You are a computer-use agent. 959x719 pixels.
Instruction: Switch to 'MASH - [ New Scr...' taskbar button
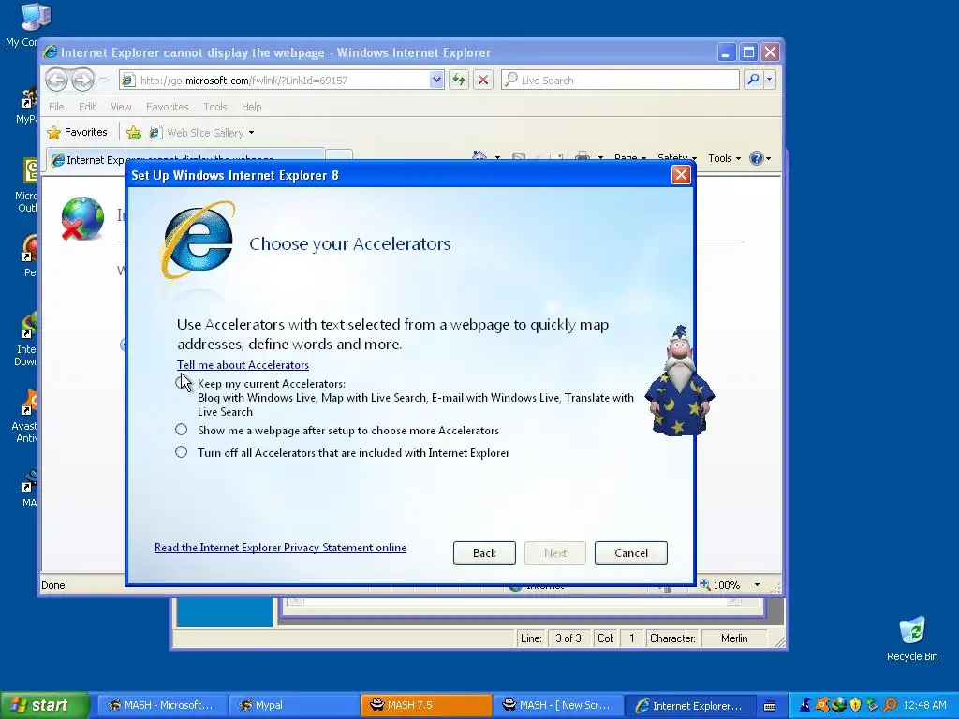click(557, 705)
